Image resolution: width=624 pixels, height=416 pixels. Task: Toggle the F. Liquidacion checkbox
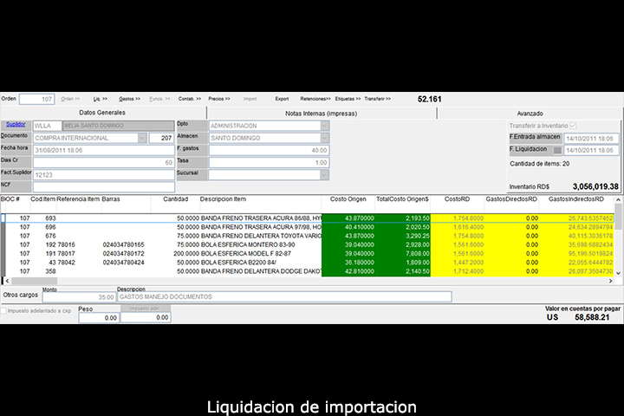[x=557, y=150]
